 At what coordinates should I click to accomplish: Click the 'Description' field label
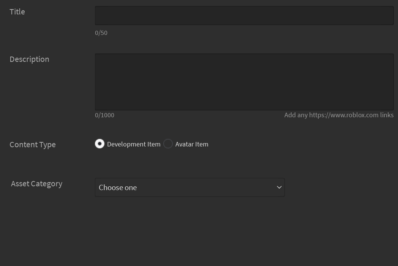tap(30, 59)
